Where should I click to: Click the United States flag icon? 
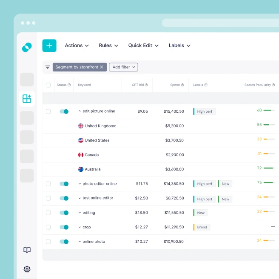point(81,140)
